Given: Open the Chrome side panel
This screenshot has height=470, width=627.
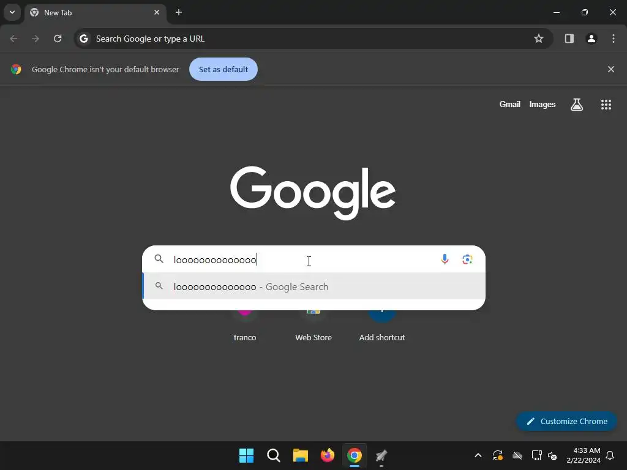Looking at the screenshot, I should point(569,39).
